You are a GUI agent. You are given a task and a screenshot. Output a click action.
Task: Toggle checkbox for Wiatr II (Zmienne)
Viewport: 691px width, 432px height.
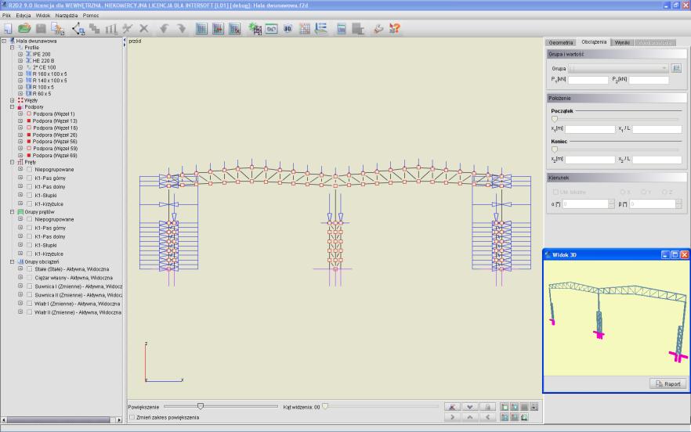(30, 312)
